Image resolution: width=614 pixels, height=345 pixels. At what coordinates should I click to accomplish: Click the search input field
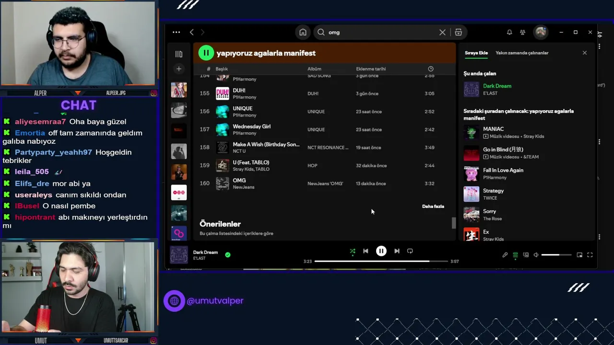pyautogui.click(x=381, y=32)
